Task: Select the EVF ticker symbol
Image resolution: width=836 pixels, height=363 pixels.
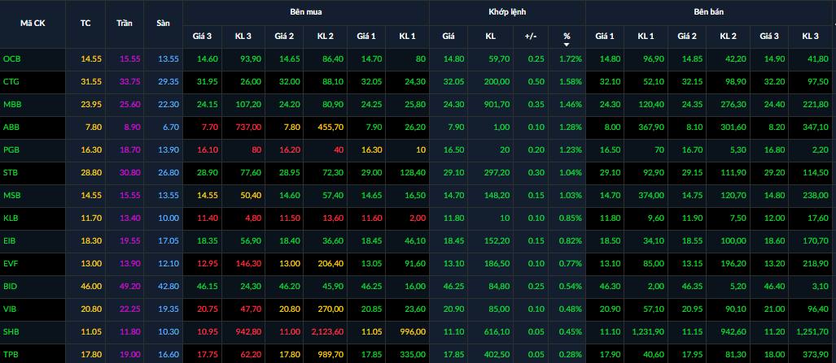Action: pos(10,263)
